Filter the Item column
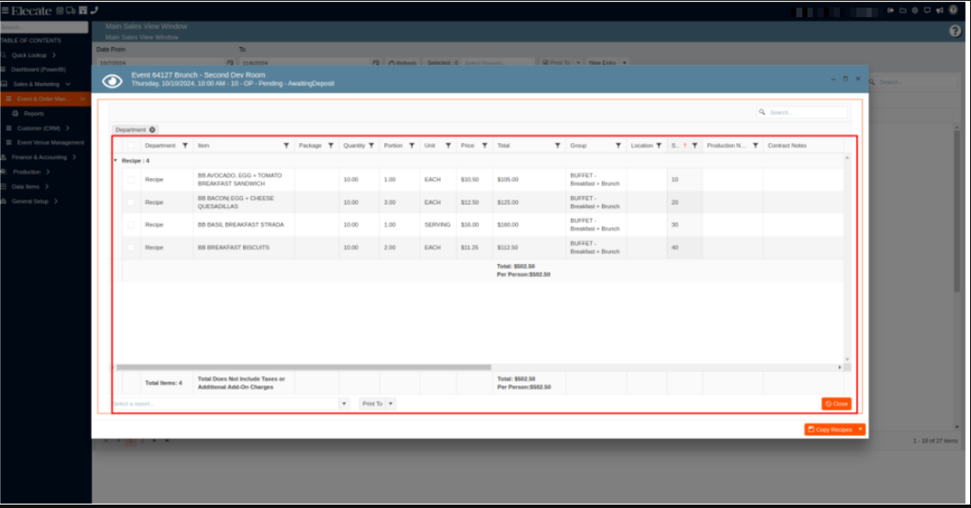This screenshot has height=508, width=971. click(286, 146)
